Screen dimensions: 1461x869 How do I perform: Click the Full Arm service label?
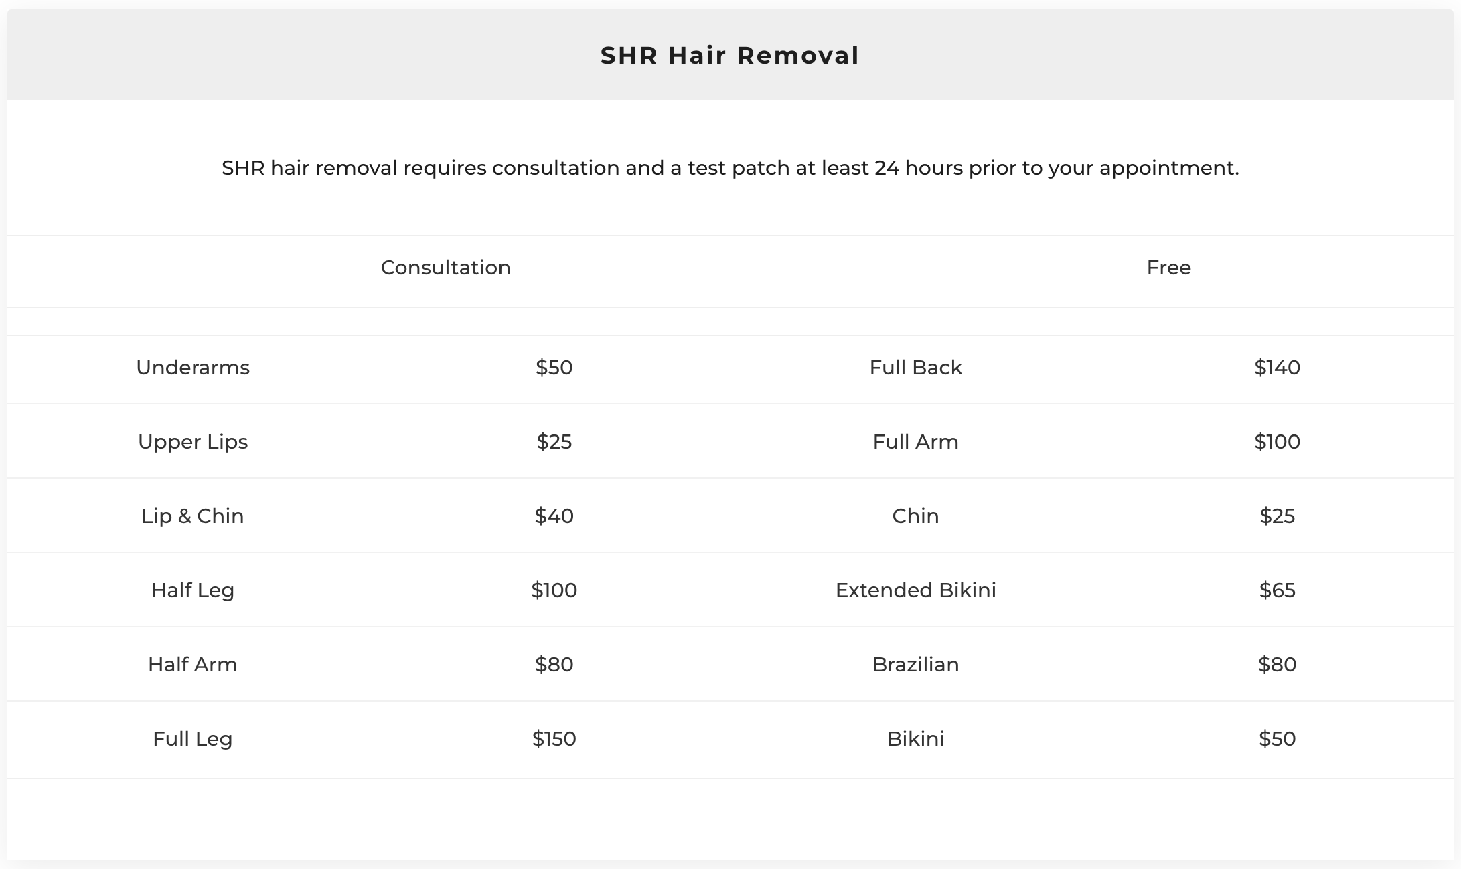pos(915,442)
